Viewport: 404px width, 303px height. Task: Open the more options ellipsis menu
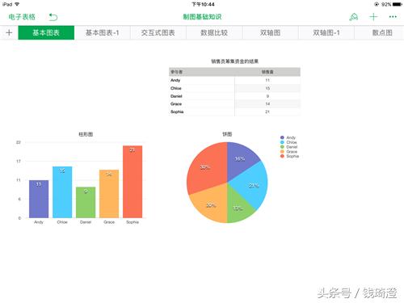coord(393,17)
